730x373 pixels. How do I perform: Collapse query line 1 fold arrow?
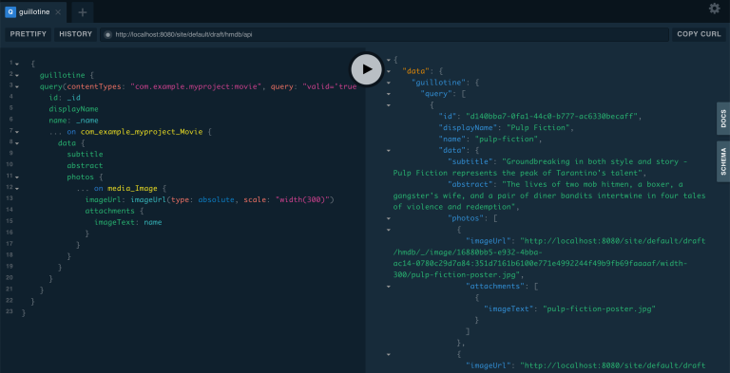coord(17,64)
